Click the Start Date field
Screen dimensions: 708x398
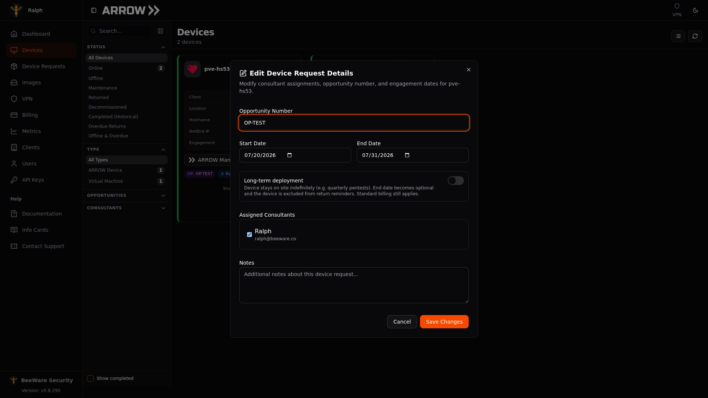(x=295, y=155)
